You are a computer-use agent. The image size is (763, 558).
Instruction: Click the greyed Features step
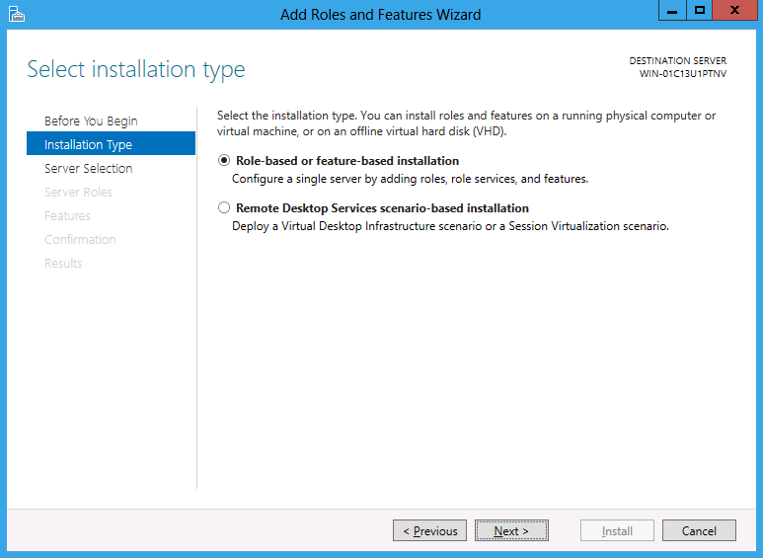67,215
